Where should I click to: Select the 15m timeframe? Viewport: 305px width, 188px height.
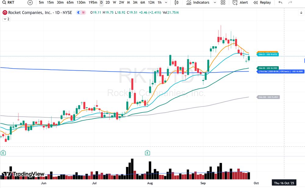[50, 2]
